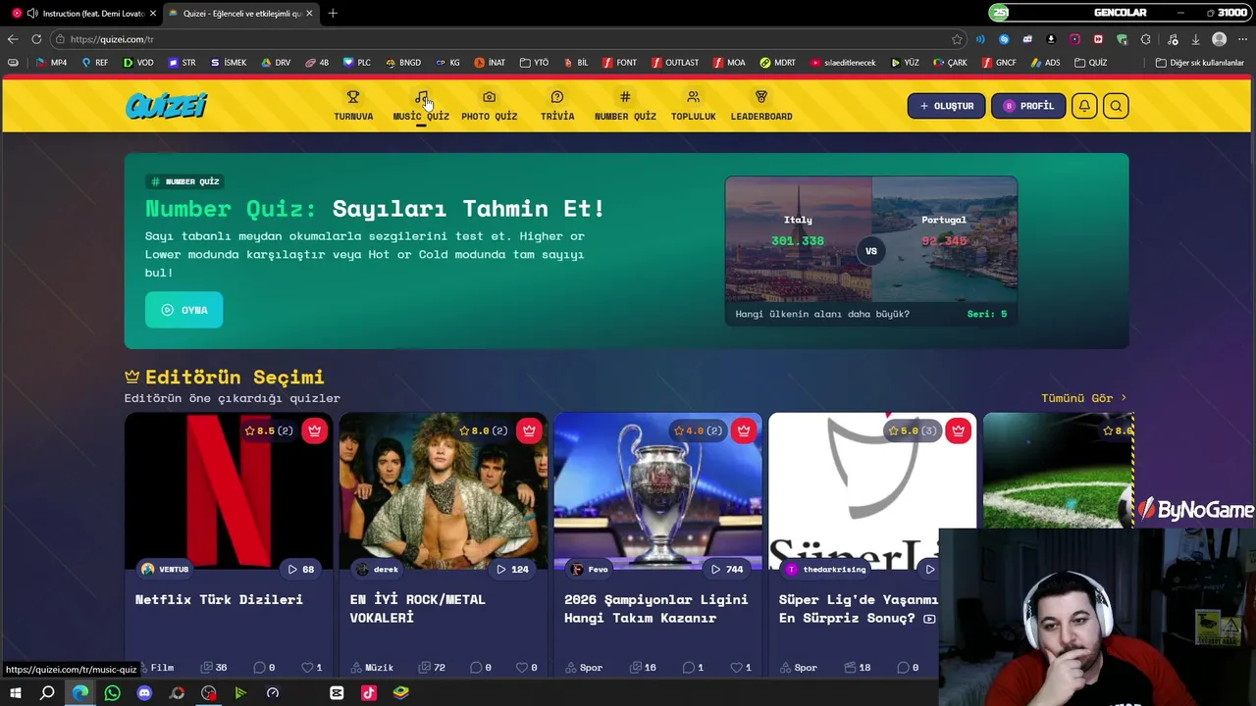Open author VENTUS profile chip
This screenshot has width=1256, height=706.
pyautogui.click(x=165, y=569)
